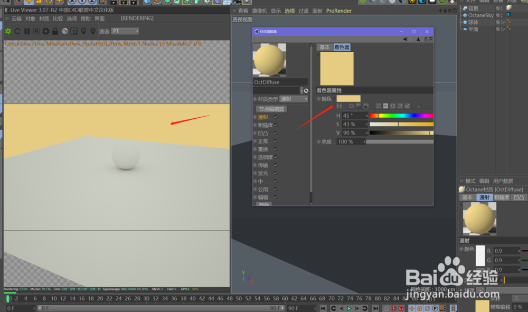Open the 通道 PT dropdown
The width and height of the screenshot is (528, 312).
click(125, 31)
